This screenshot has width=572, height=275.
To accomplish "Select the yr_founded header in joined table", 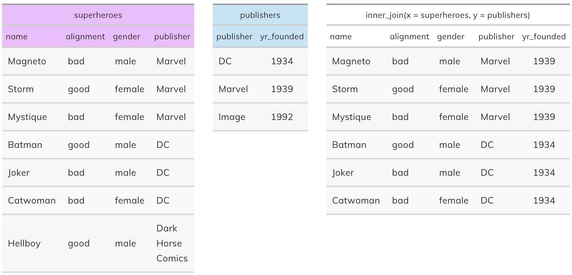I will coord(544,36).
